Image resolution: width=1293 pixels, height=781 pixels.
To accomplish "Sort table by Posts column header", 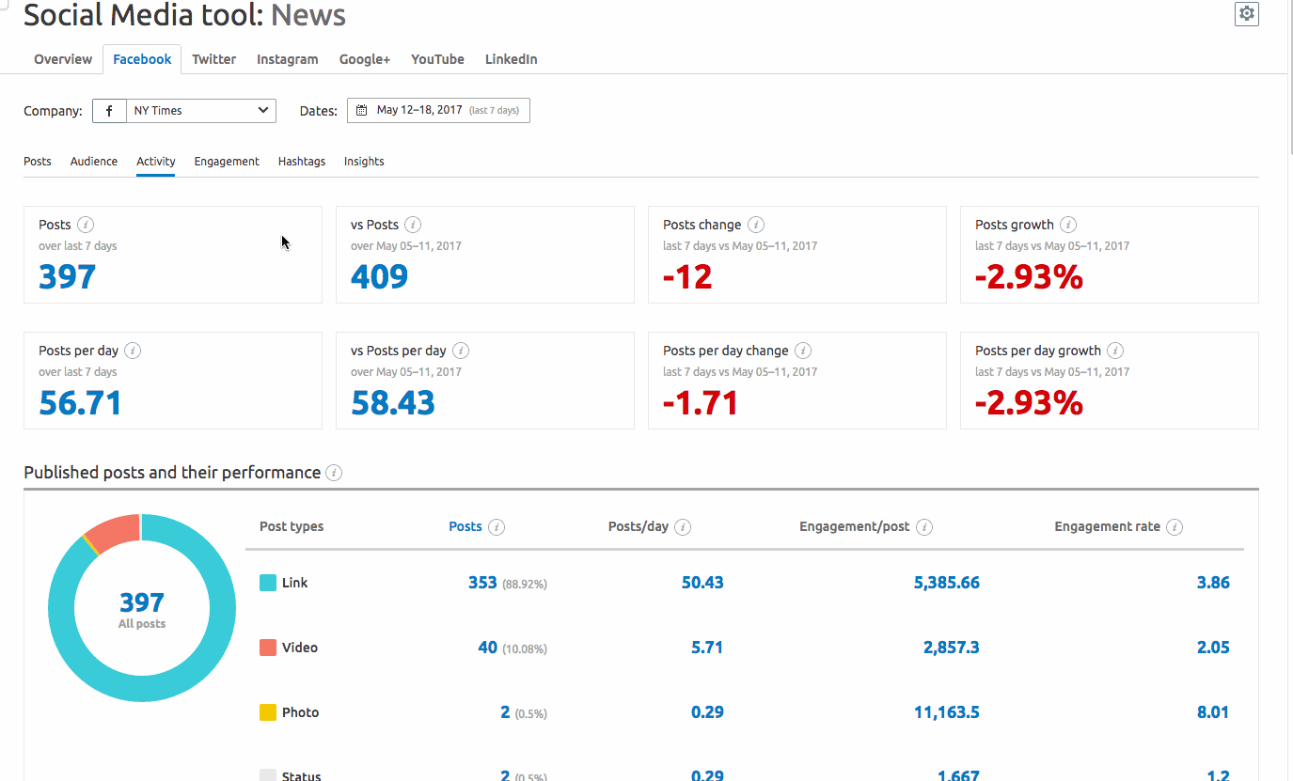I will point(465,527).
